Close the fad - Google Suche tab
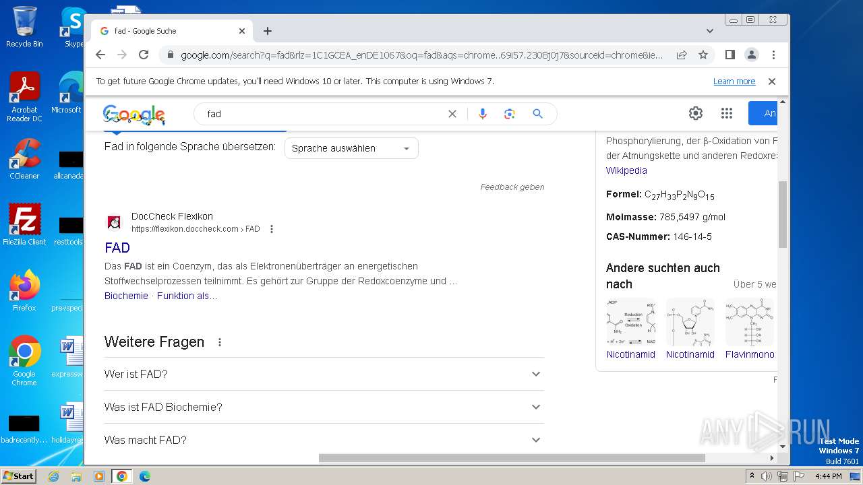Screen dimensions: 863x485 pyautogui.click(x=242, y=31)
